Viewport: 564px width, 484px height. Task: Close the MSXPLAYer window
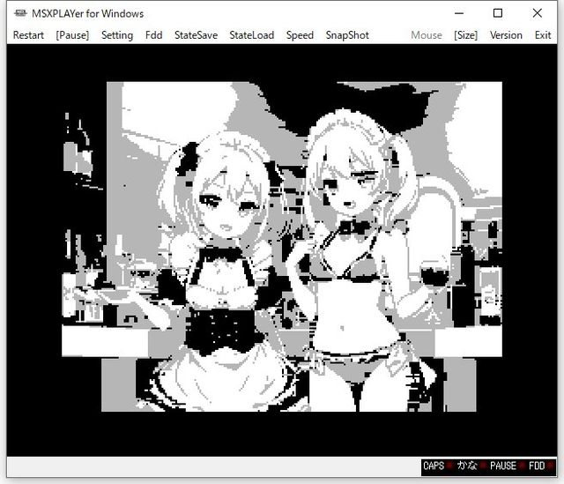click(538, 13)
